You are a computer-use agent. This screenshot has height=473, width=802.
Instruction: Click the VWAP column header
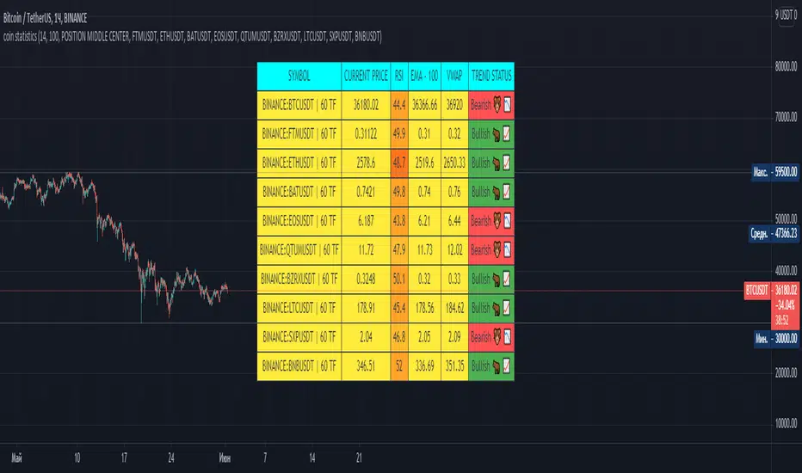pos(454,77)
